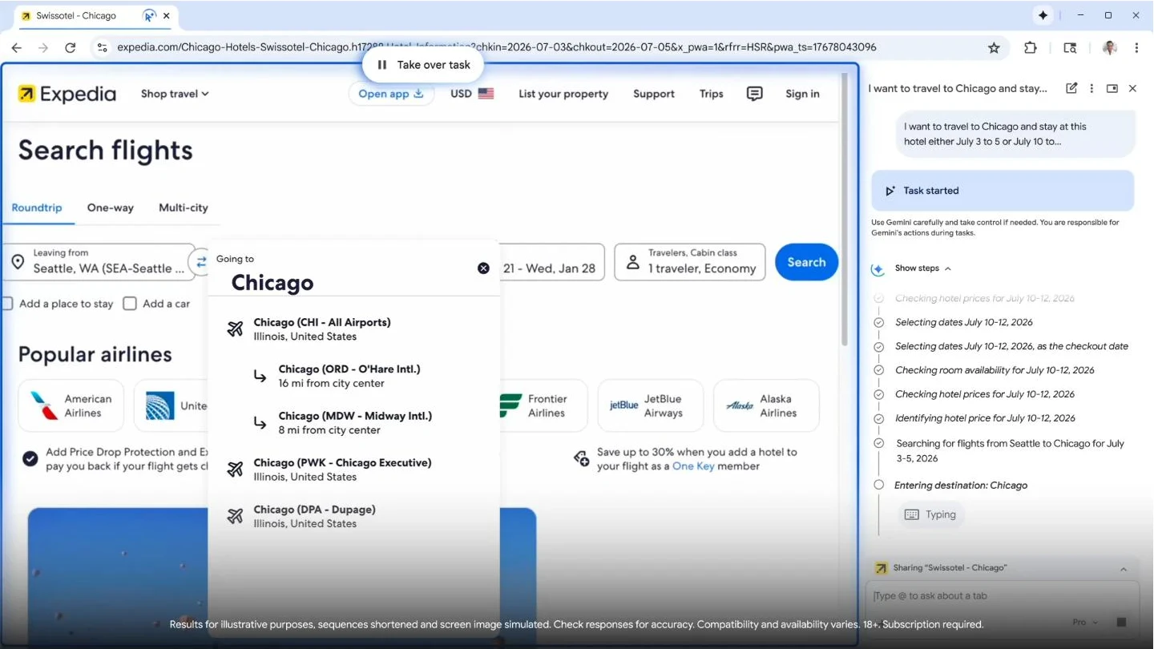Screen dimensions: 1154x649
Task: Open the One Key member link
Action: pos(693,466)
